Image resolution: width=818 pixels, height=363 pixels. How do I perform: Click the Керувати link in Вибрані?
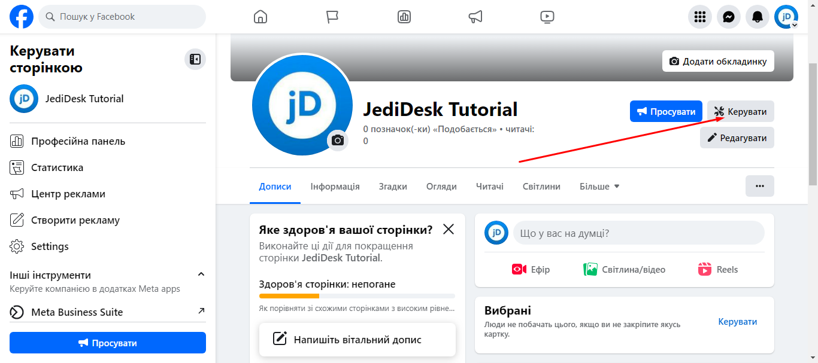(738, 322)
